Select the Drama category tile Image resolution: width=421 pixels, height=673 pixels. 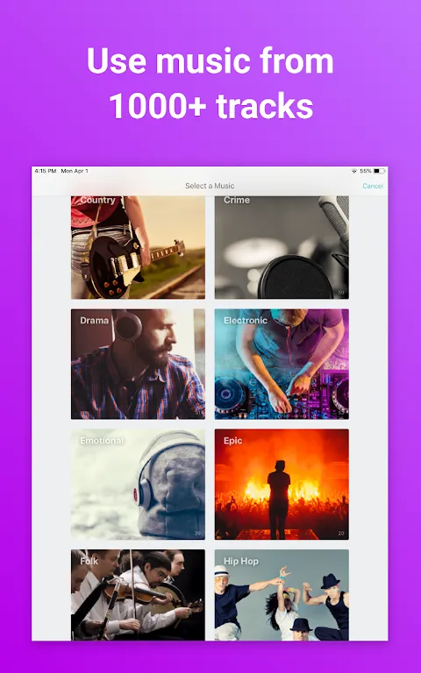[138, 364]
